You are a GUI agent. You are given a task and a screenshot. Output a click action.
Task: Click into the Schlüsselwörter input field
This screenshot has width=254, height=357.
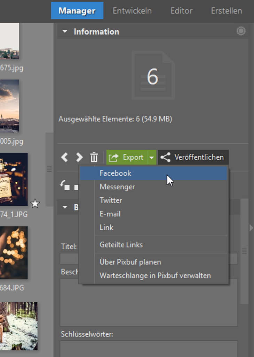tap(149, 349)
